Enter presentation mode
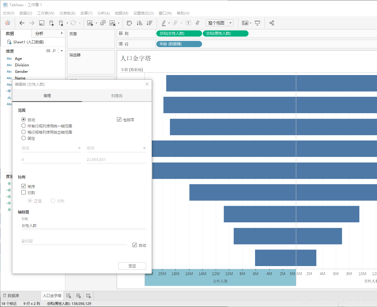The image size is (377, 307). pos(257,23)
